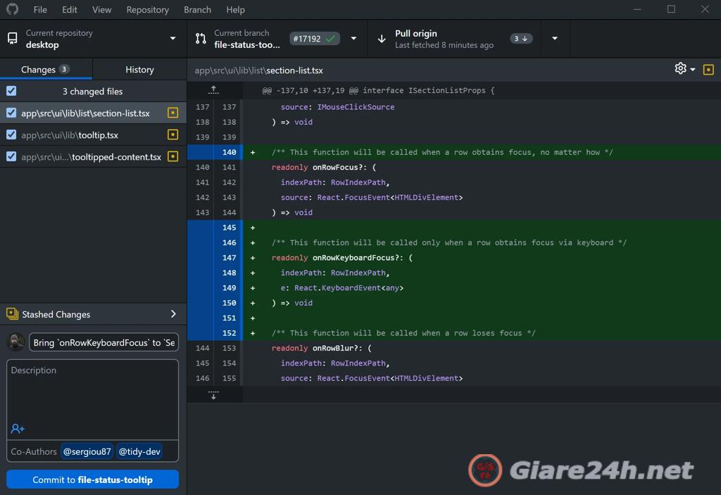Image resolution: width=721 pixels, height=495 pixels.
Task: Switch to the History tab
Action: coord(139,69)
